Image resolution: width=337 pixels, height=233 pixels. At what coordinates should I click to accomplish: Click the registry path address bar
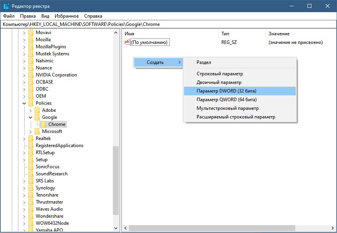(x=168, y=24)
